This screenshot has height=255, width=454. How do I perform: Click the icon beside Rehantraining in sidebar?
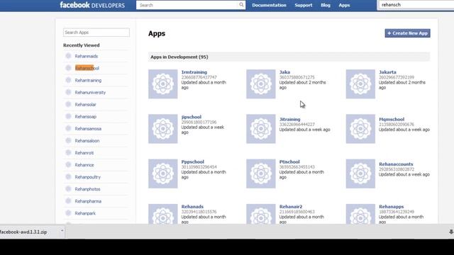[x=68, y=80]
